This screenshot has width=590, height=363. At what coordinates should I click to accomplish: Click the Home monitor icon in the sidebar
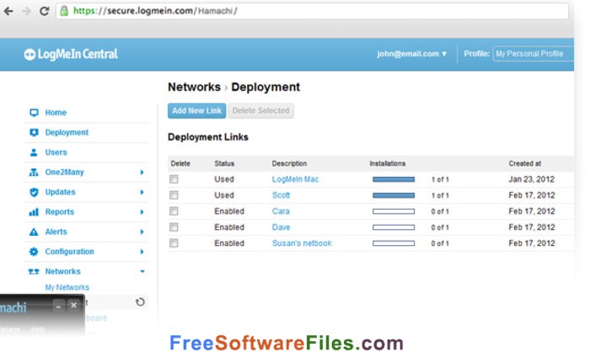tap(34, 113)
